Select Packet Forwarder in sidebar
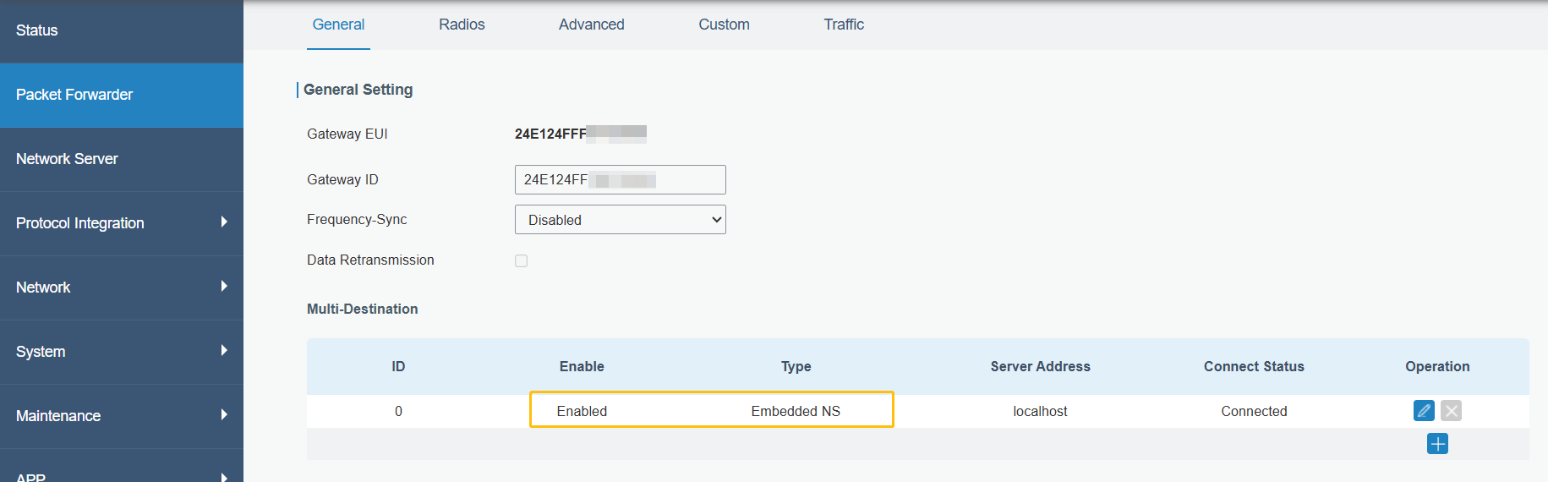 (x=122, y=95)
